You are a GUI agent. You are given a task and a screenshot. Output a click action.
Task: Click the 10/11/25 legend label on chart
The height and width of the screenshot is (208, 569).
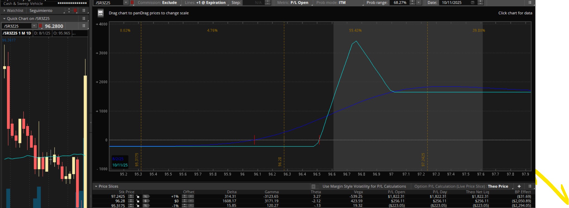coord(120,165)
